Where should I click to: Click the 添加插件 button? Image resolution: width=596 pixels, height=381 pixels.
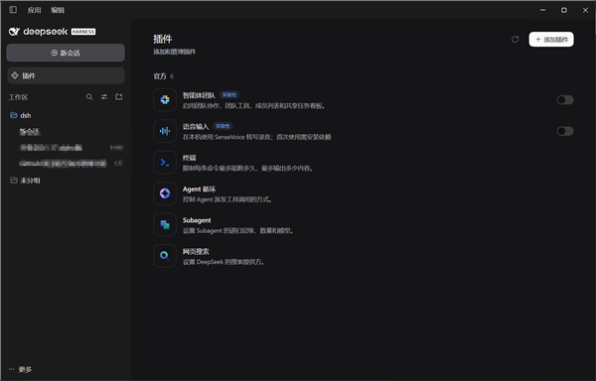point(551,40)
